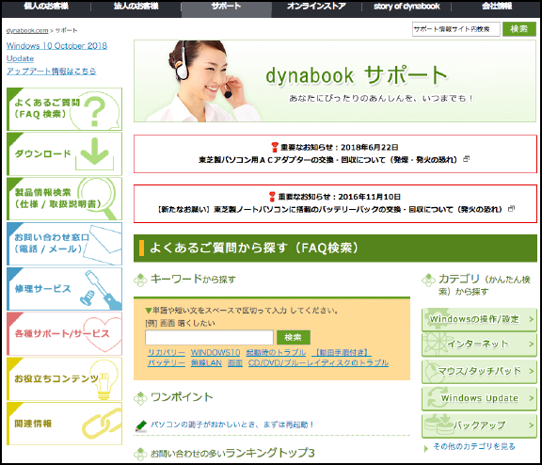Open the よくあるご質問 (FAQ検索) sidebar button

tap(64, 109)
